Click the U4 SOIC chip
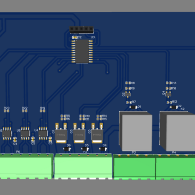The image size is (195, 195). point(43,133)
